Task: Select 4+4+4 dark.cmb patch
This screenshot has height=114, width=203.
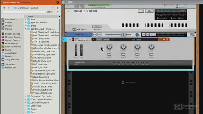Action: click(x=41, y=39)
